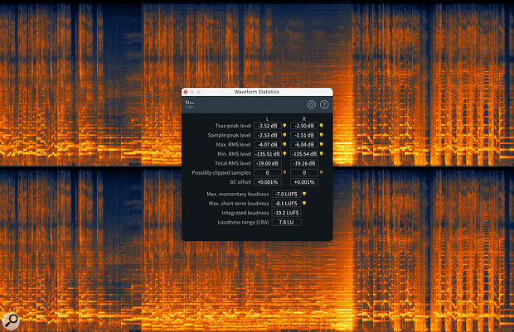Select left Total RMS value -19.00 dB
The image size is (514, 332).
(268, 163)
